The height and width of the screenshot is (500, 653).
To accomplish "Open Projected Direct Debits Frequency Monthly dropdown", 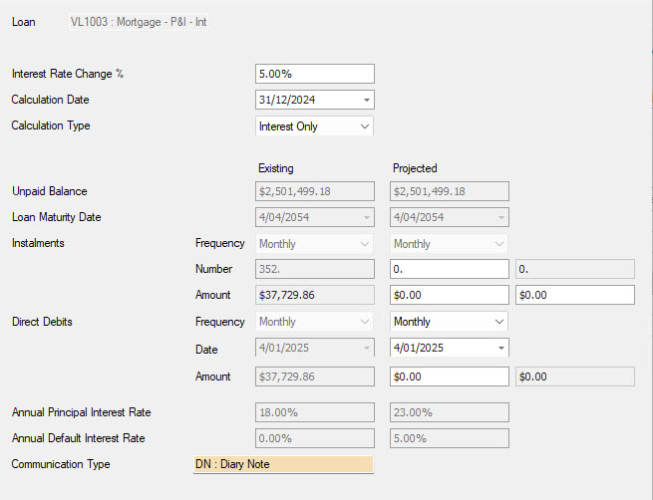I will tap(449, 322).
